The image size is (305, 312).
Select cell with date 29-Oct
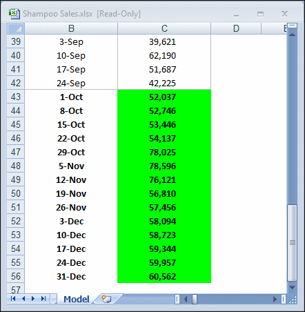click(x=71, y=152)
